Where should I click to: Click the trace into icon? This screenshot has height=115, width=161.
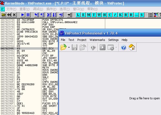[49, 15]
